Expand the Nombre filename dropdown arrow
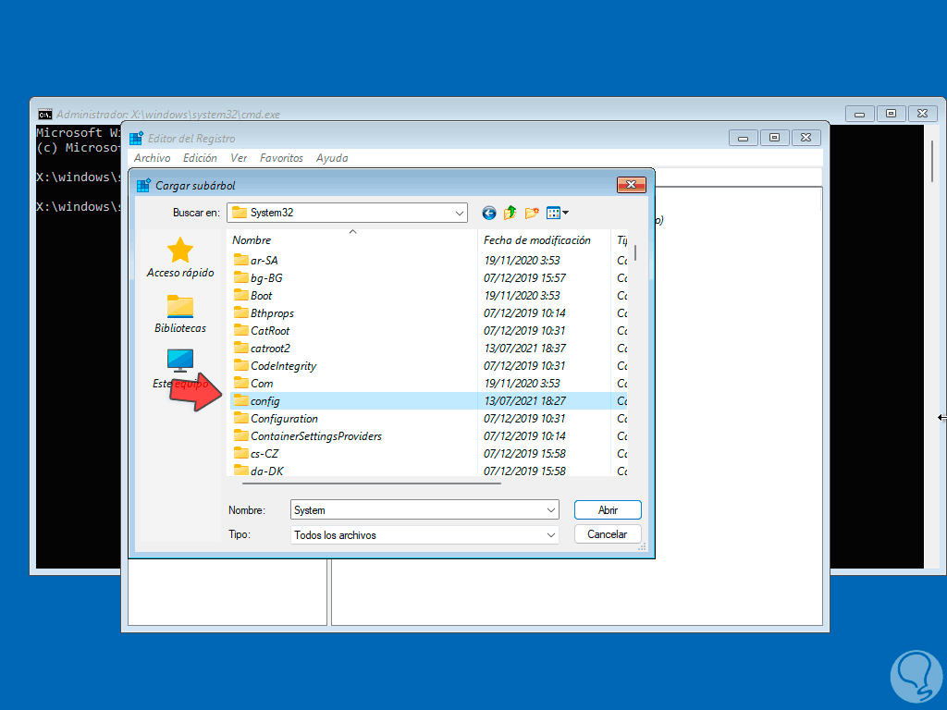The height and width of the screenshot is (710, 947). 551,510
